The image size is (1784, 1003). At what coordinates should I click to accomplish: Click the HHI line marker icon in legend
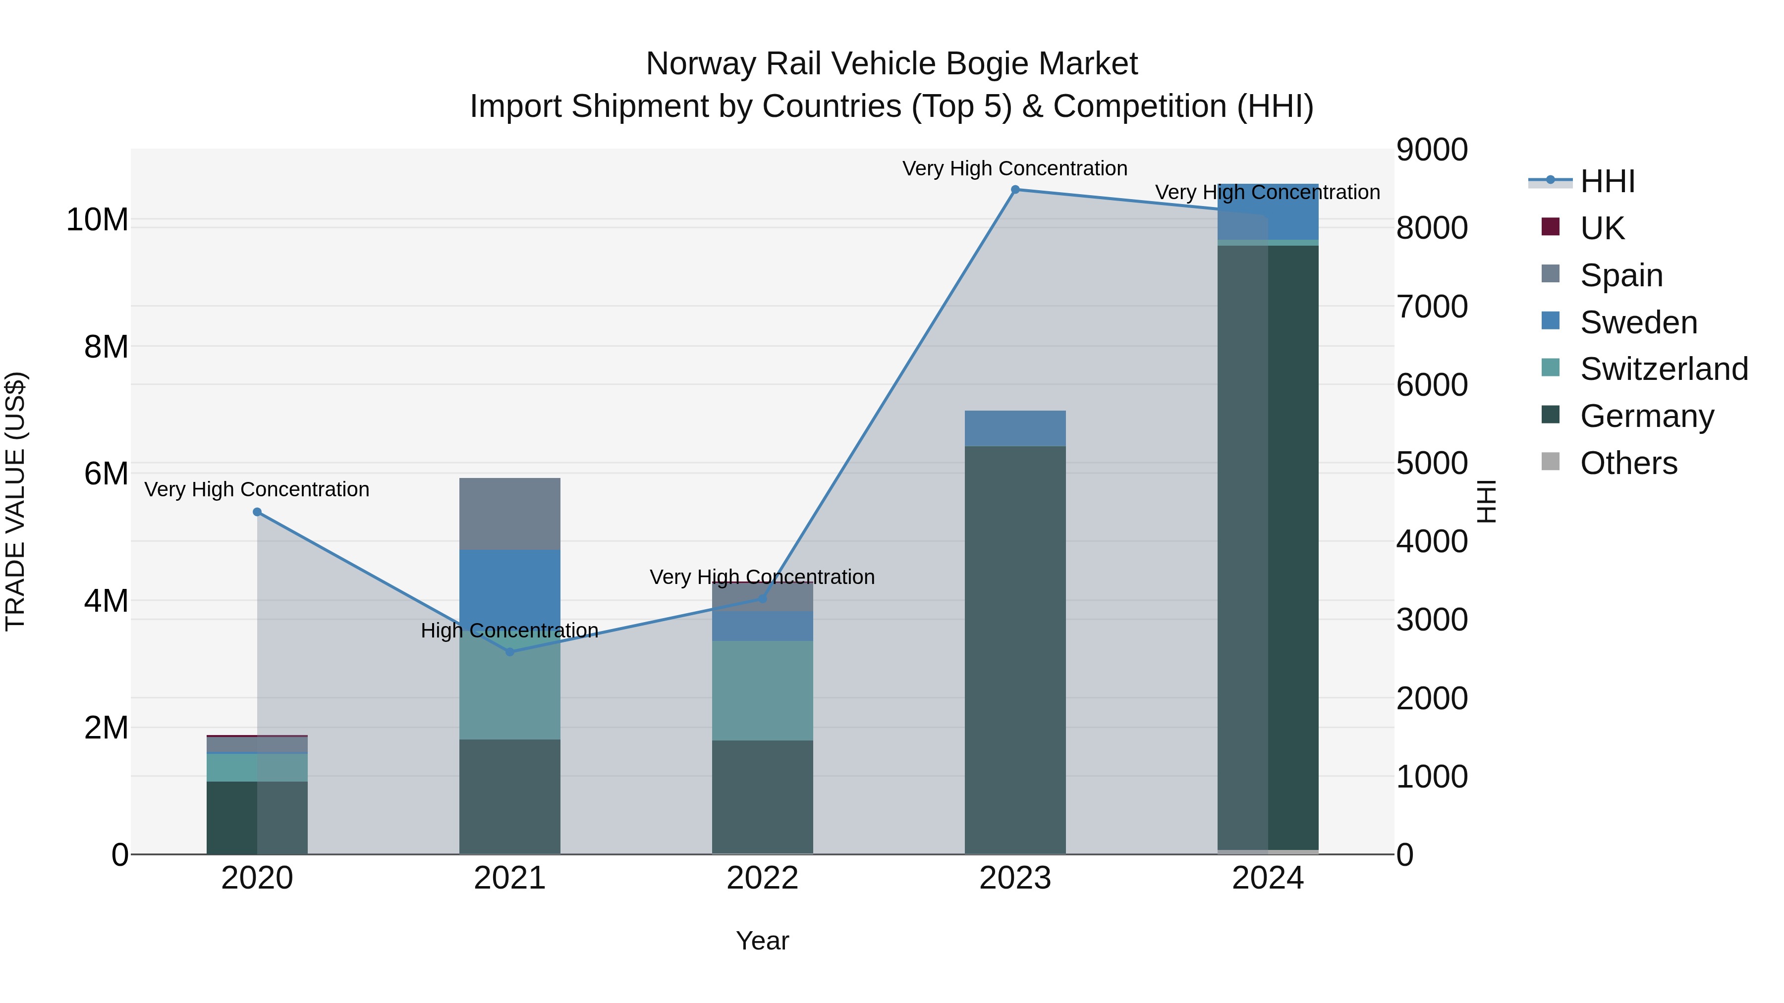(1551, 181)
